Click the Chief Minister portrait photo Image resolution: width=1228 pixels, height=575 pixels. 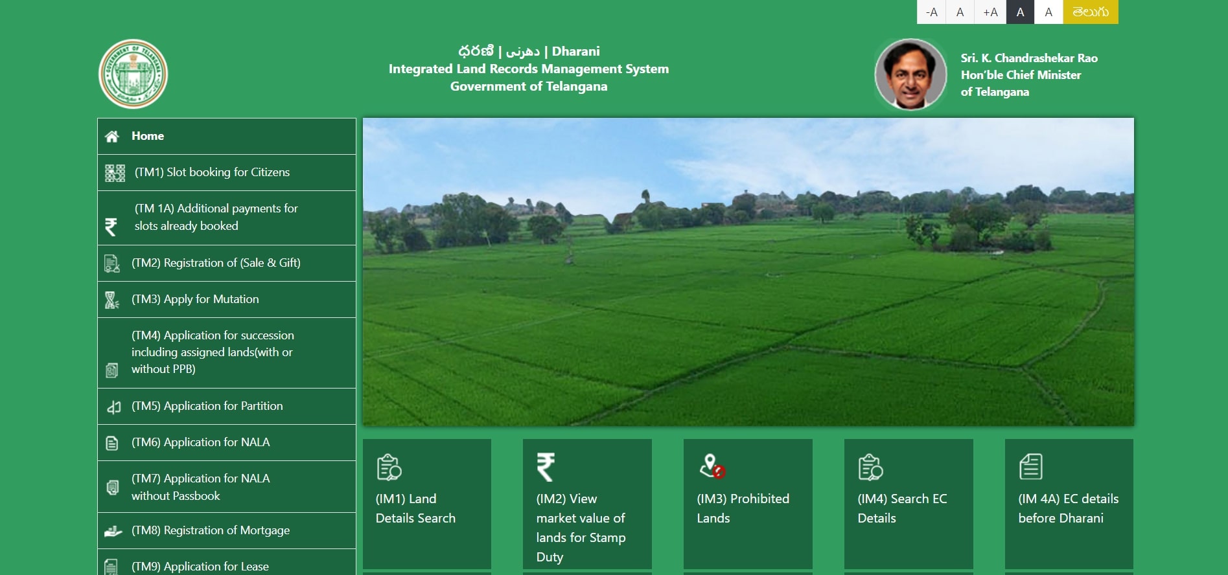[x=910, y=74]
